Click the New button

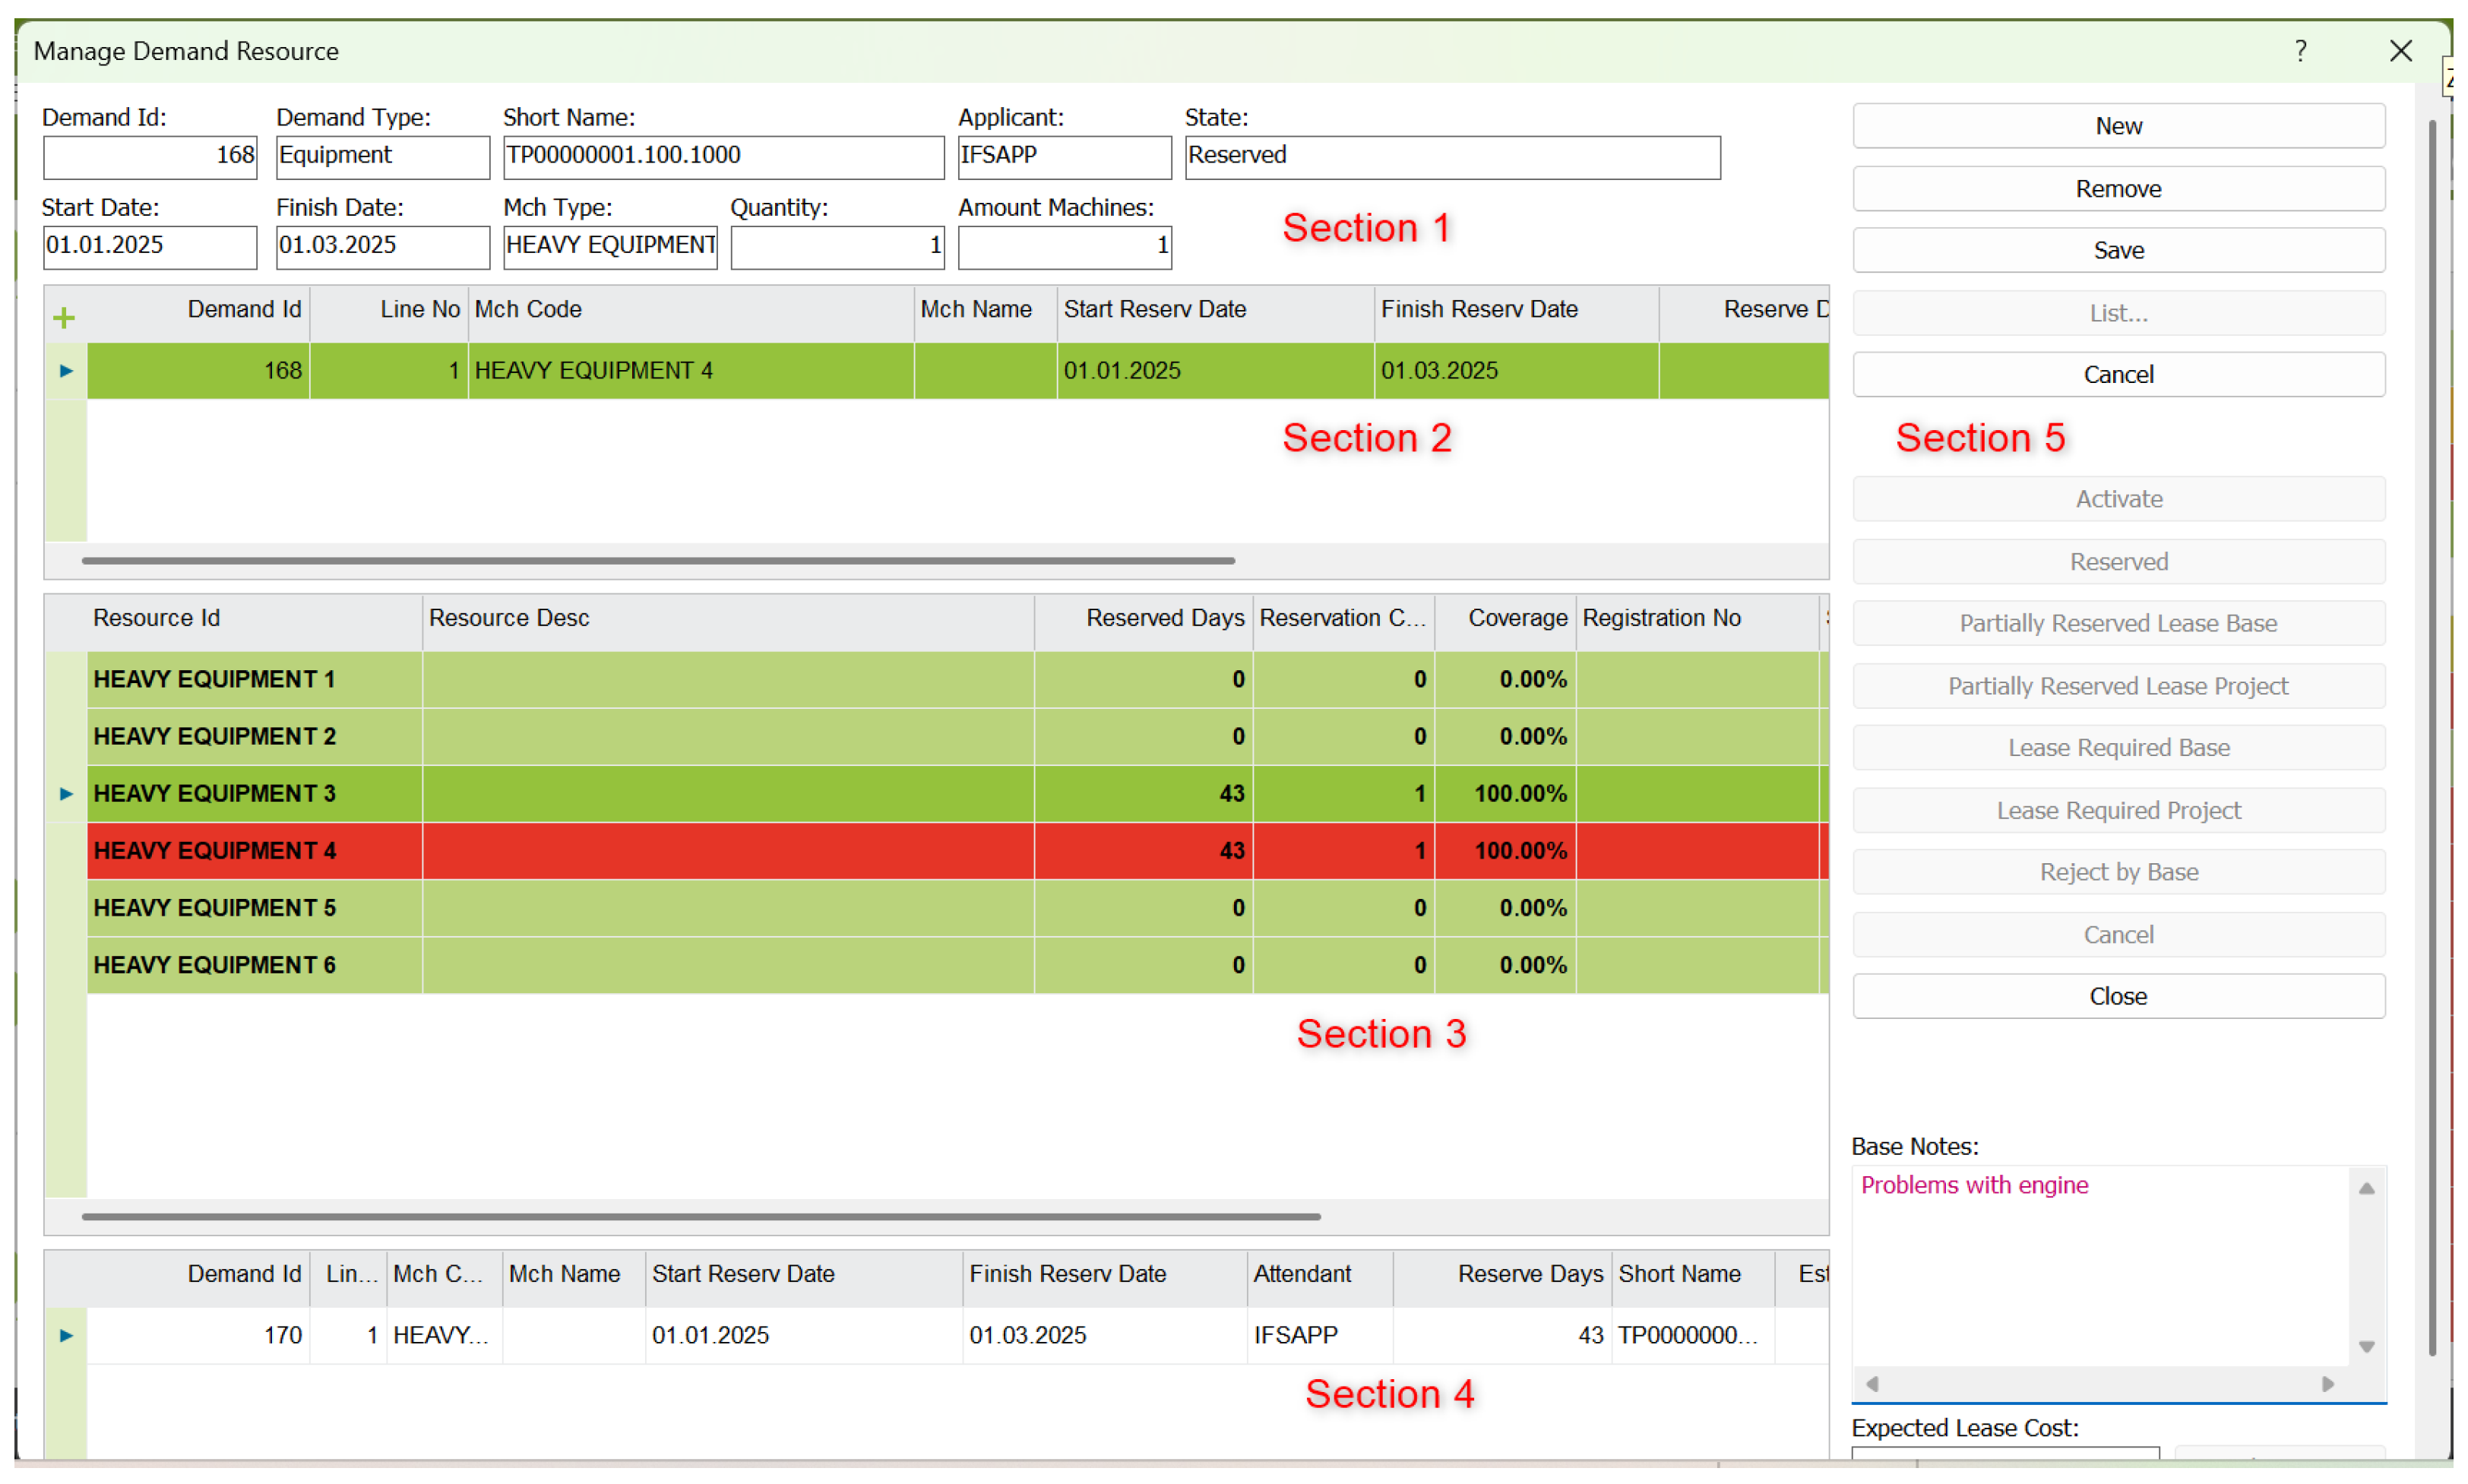(x=2118, y=126)
